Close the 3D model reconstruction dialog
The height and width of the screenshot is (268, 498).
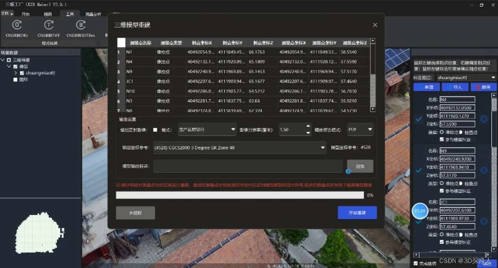pyautogui.click(x=375, y=25)
